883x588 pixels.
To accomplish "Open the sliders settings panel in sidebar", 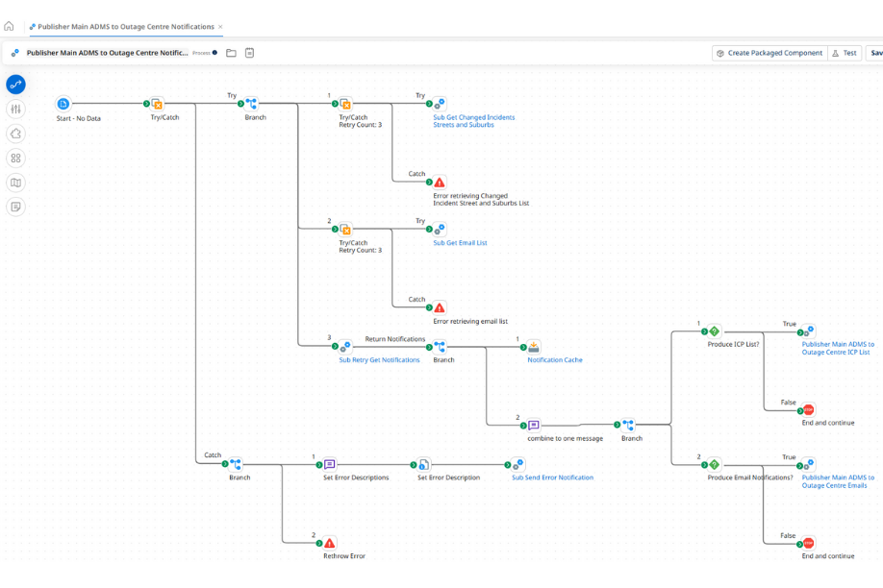I will [x=15, y=110].
